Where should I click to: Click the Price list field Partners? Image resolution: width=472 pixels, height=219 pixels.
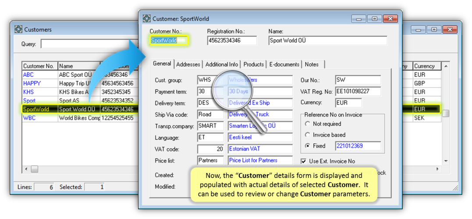coord(210,160)
